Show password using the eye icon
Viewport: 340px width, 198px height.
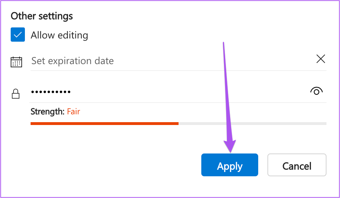(317, 91)
